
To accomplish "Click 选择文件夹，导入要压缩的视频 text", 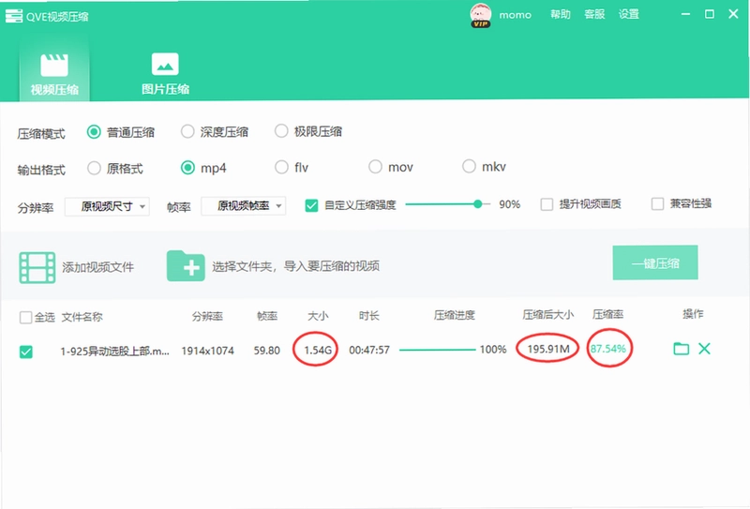I will coord(296,266).
